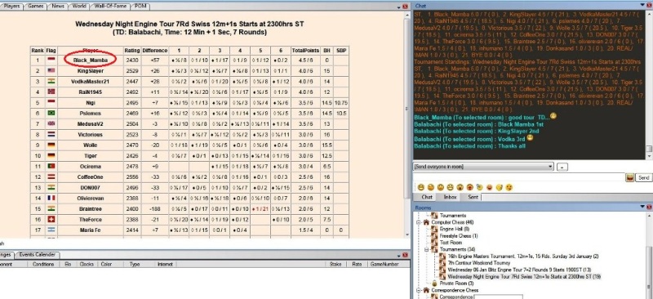The image size is (653, 299).
Task: Open the Chat panel's dropdown arrow menu
Action: [642, 6]
